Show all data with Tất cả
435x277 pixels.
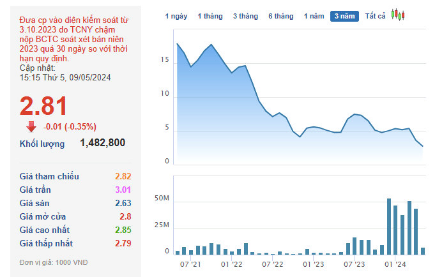[376, 16]
